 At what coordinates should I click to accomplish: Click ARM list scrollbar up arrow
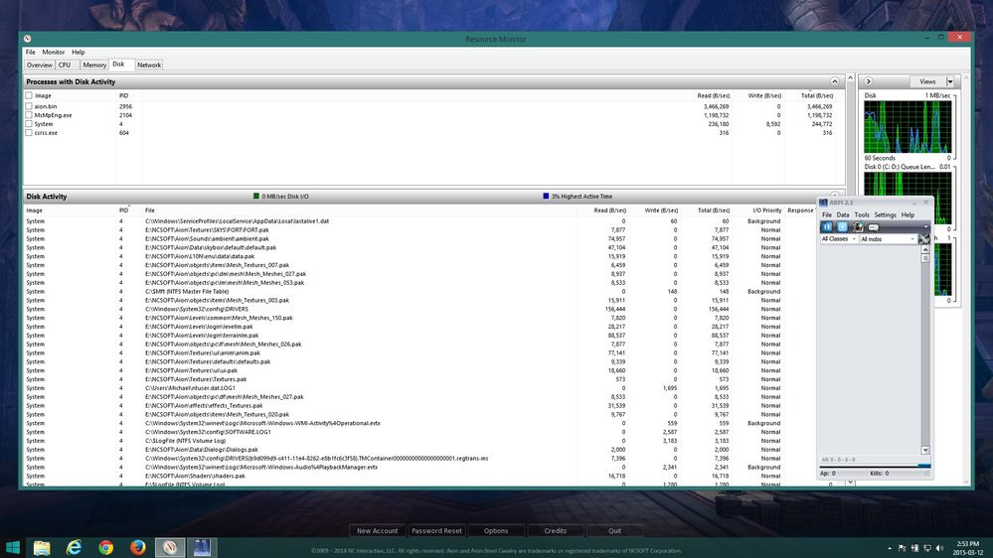click(x=925, y=250)
